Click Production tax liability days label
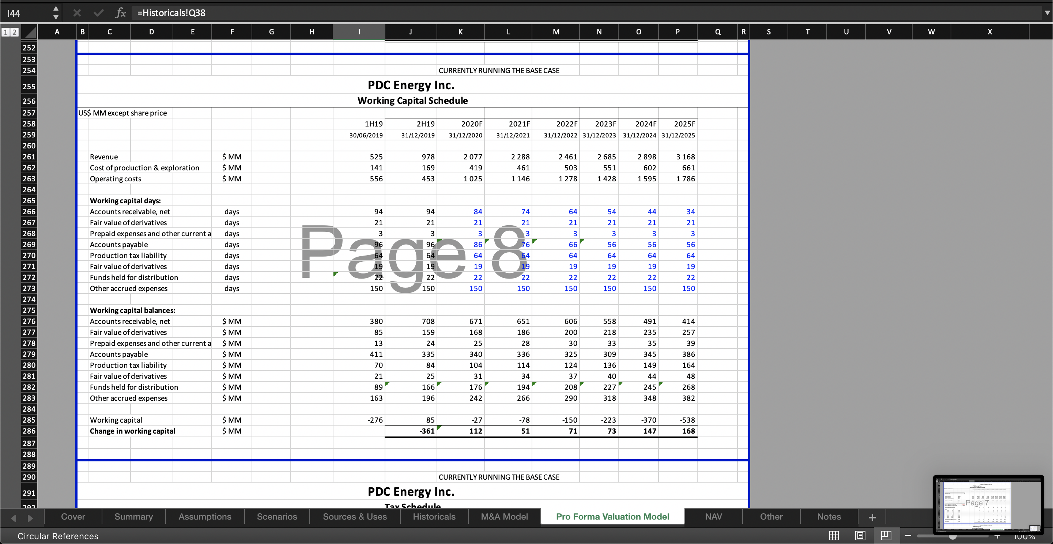 tap(128, 256)
